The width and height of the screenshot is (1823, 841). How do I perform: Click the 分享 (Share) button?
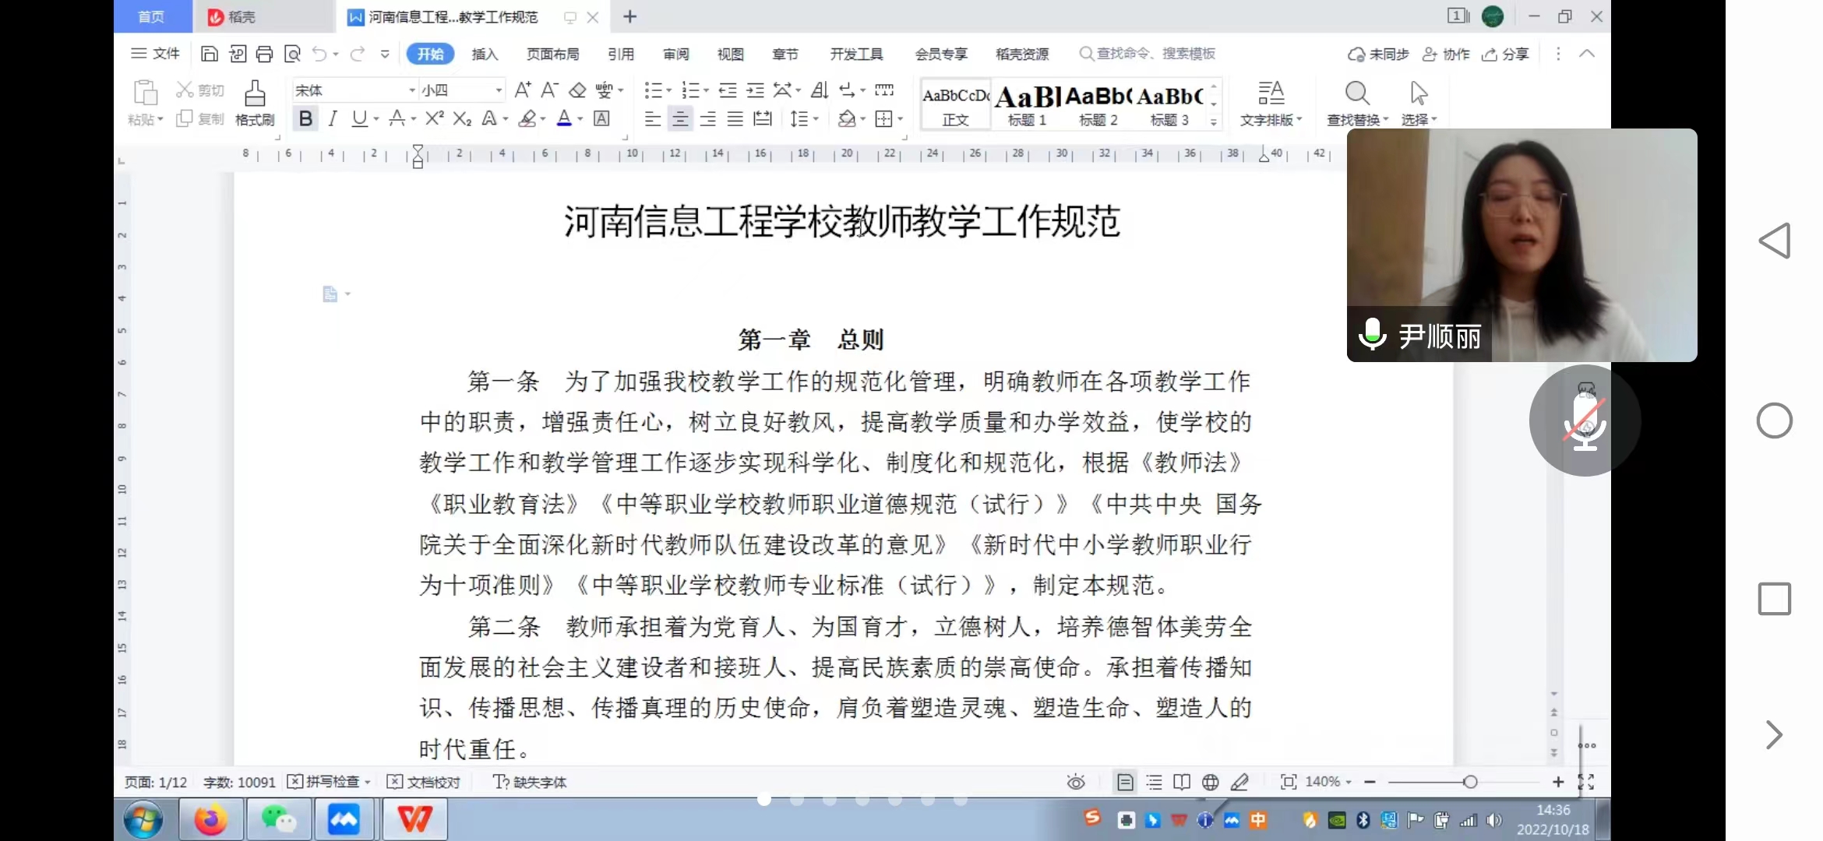point(1507,54)
